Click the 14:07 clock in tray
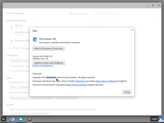Viewport: 164px width, 123px height. coord(154,119)
